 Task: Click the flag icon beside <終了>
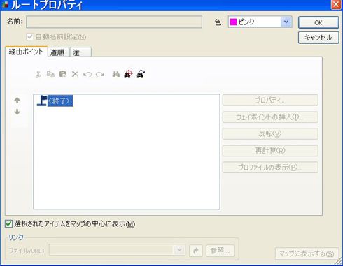coord(42,101)
